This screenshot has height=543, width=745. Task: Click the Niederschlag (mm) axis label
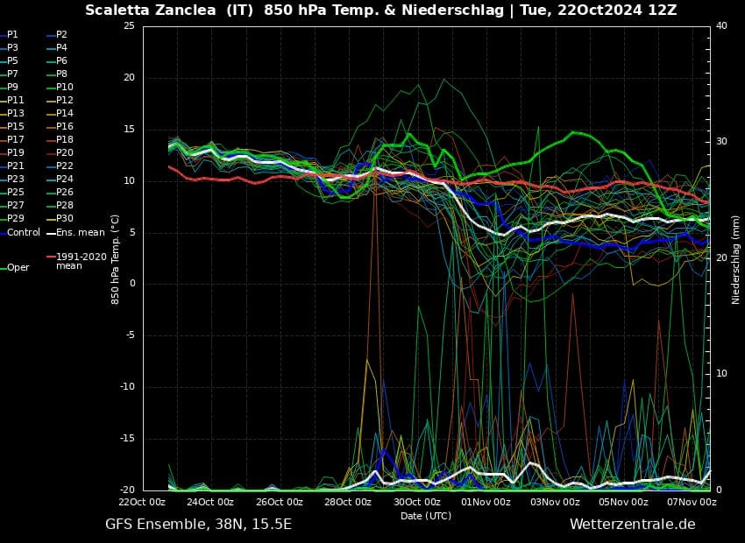pos(735,258)
